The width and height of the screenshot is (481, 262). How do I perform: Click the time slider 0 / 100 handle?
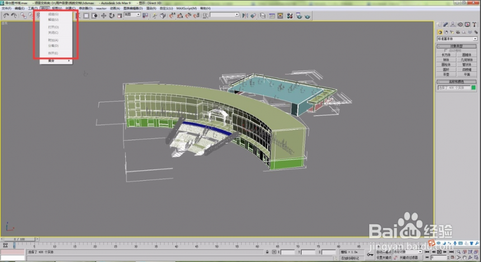pyautogui.click(x=19, y=239)
